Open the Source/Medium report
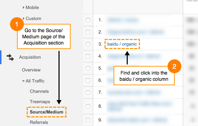Screen dimensions: 198x126 (46, 112)
